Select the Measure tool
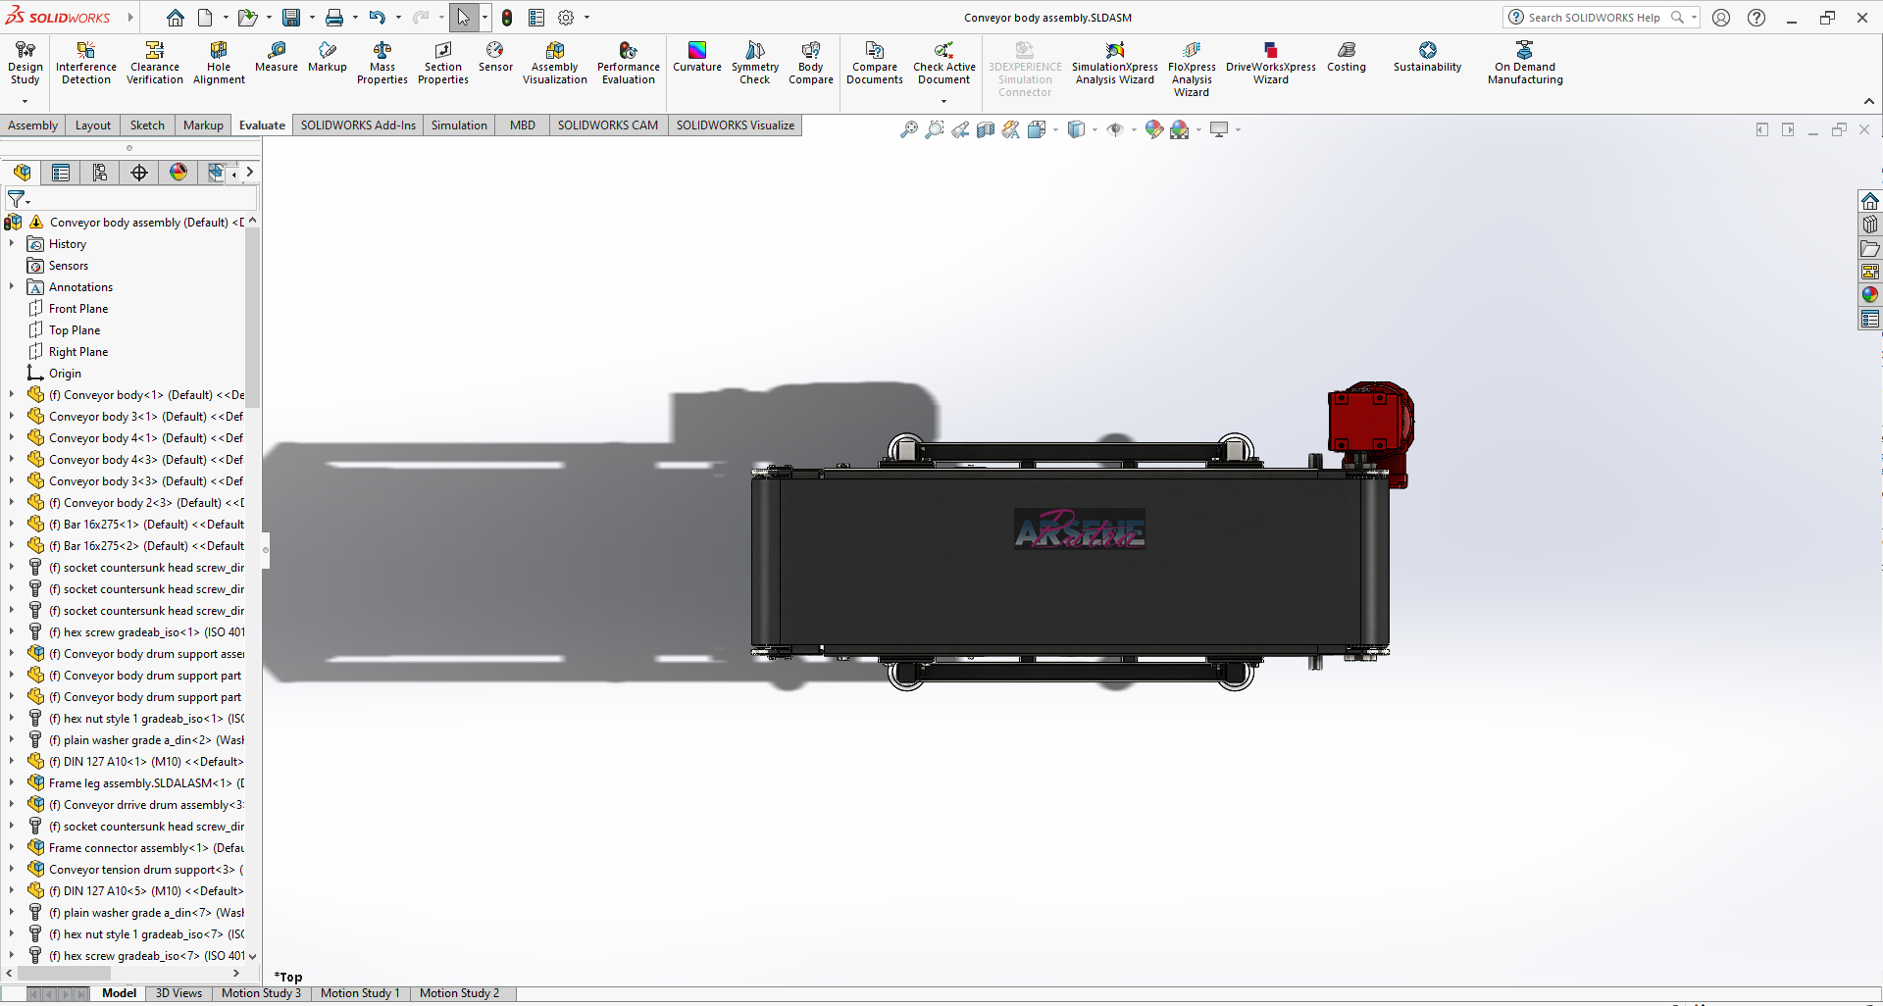Image resolution: width=1883 pixels, height=1006 pixels. tap(277, 57)
